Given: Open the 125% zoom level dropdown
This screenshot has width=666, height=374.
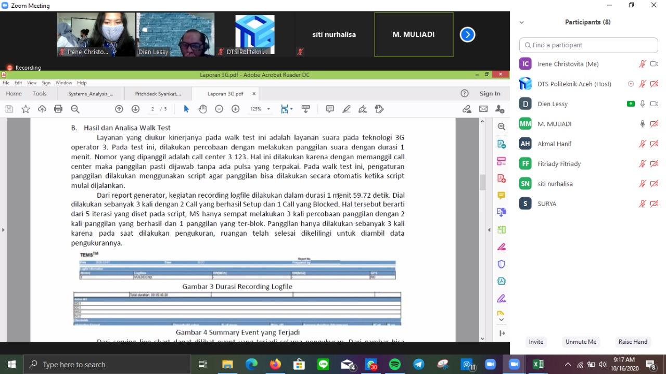Looking at the screenshot, I should (261, 109).
